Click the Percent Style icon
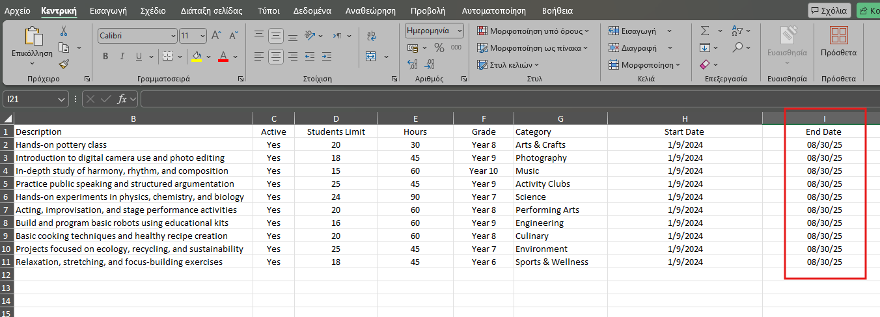Viewport: 880px width, 317px height. [x=439, y=48]
